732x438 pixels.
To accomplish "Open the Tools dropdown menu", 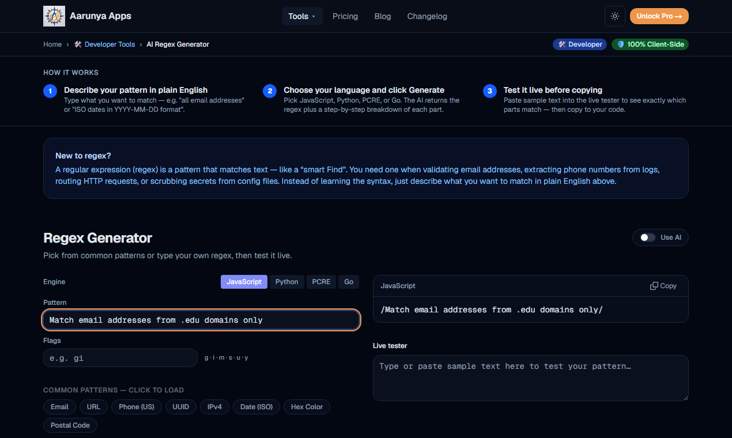I will [302, 16].
